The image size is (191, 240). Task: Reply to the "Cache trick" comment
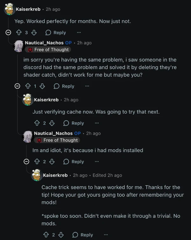click(x=83, y=235)
